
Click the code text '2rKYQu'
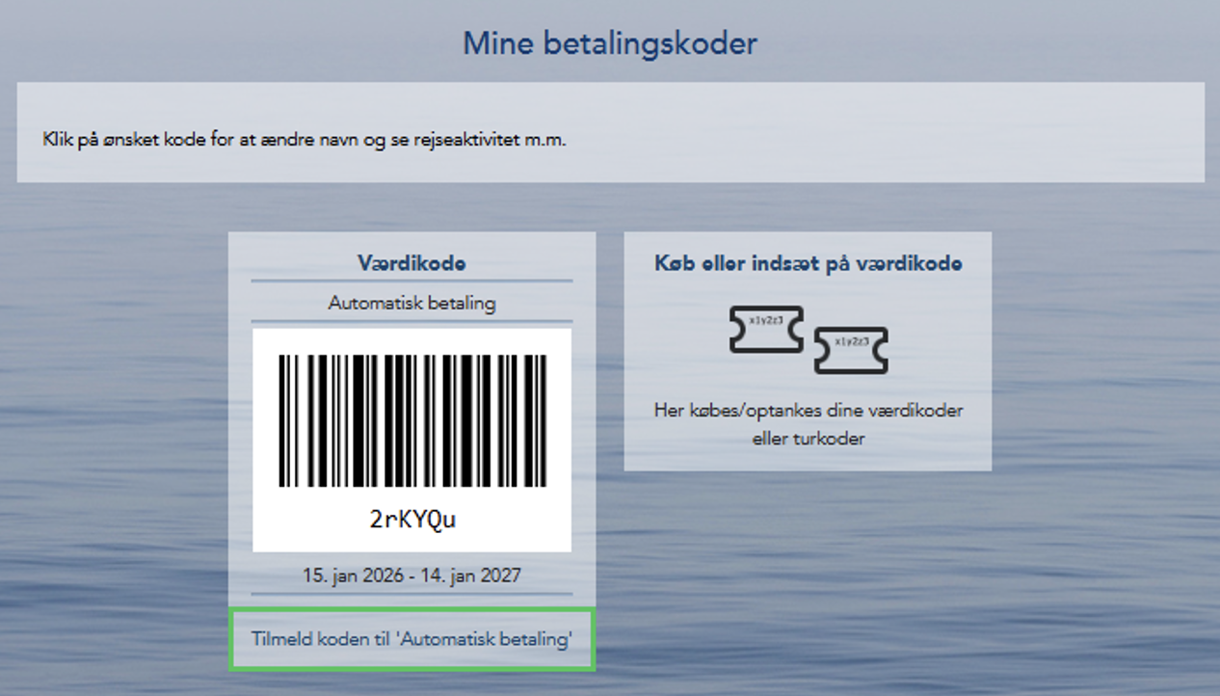[412, 520]
